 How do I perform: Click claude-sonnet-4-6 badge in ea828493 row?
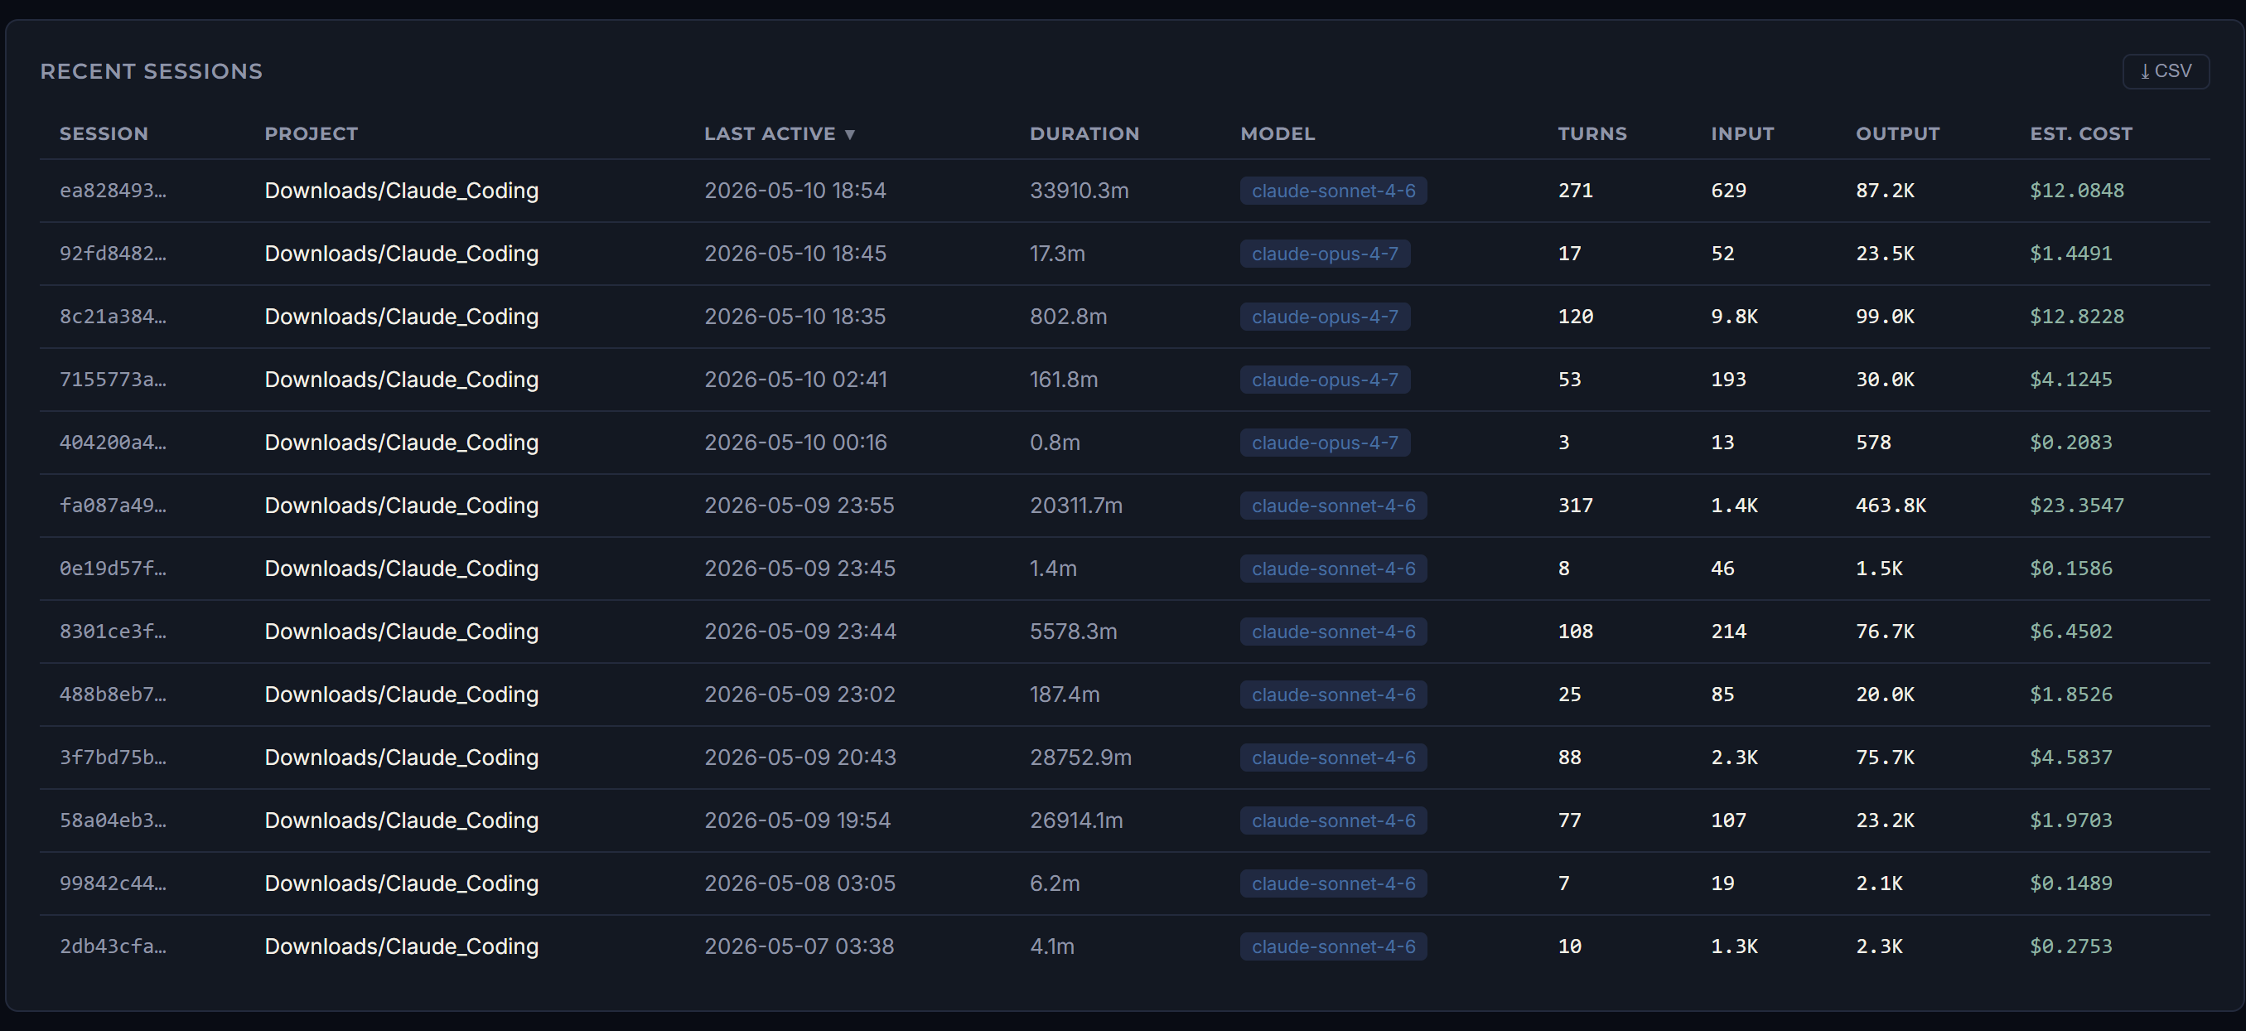click(x=1333, y=190)
